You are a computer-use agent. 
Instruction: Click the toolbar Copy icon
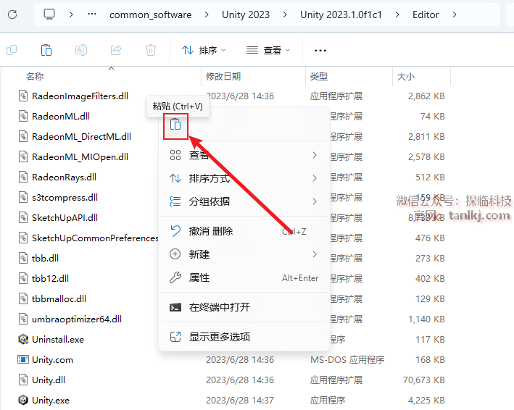[12, 50]
